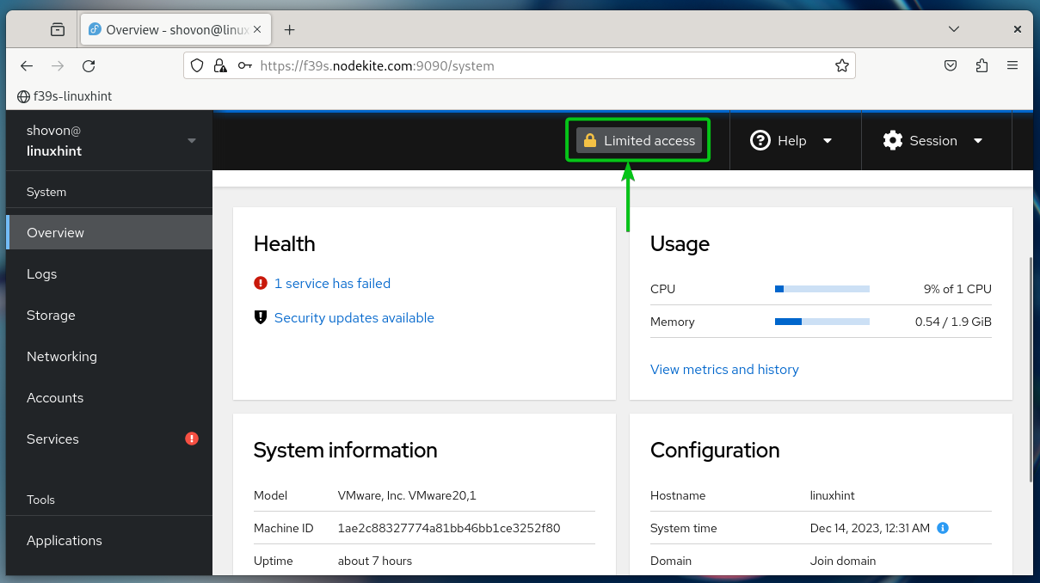Click the 9% of 1 CPU text
1040x583 pixels.
957,289
